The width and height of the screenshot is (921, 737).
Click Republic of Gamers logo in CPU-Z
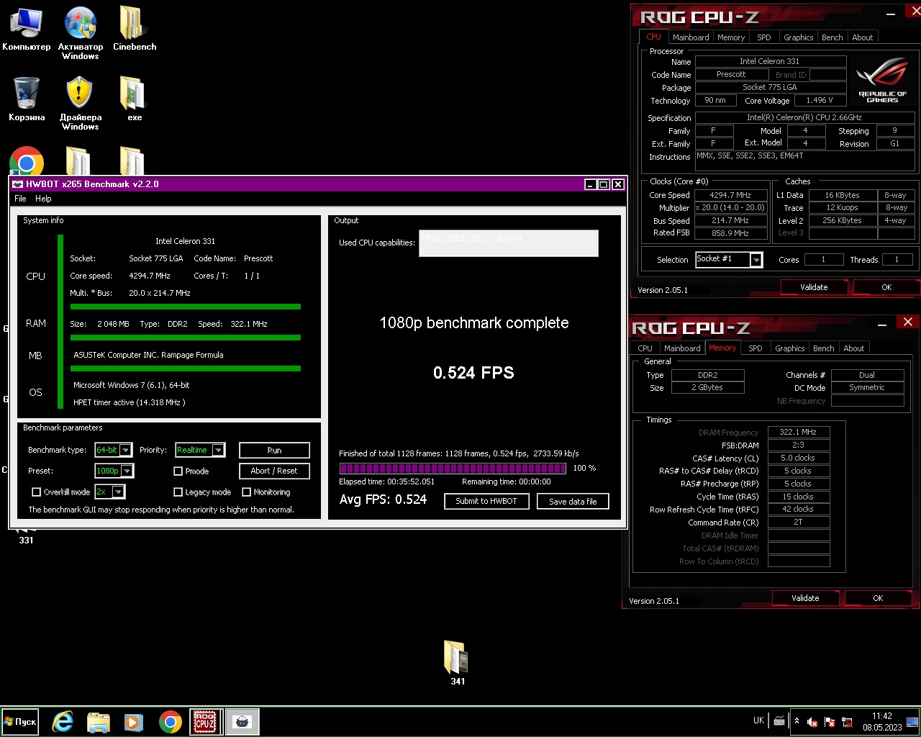point(882,81)
